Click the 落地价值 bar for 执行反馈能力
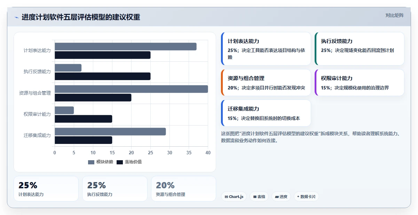Viewport: 418px width, 215px height. pyautogui.click(x=103, y=76)
